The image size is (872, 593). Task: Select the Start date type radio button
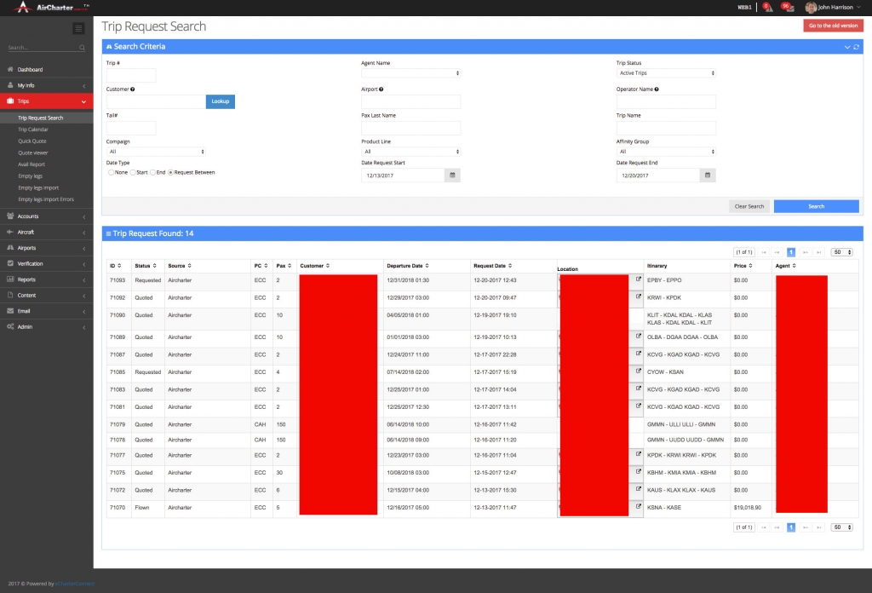132,171
